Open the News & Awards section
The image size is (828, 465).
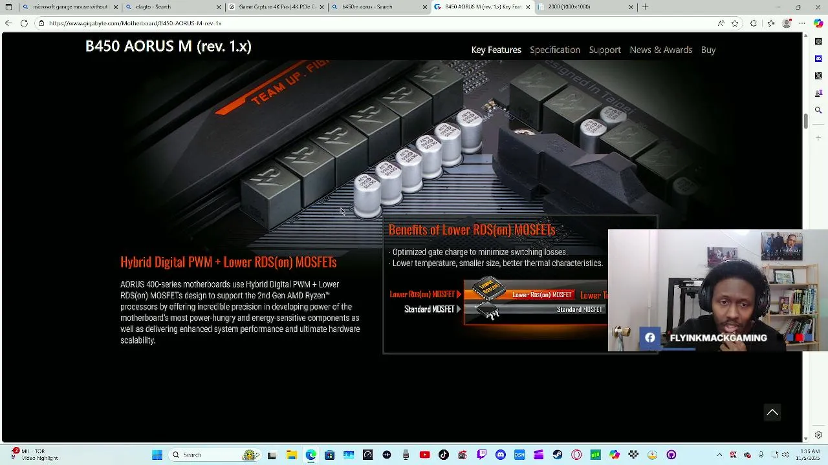point(660,50)
